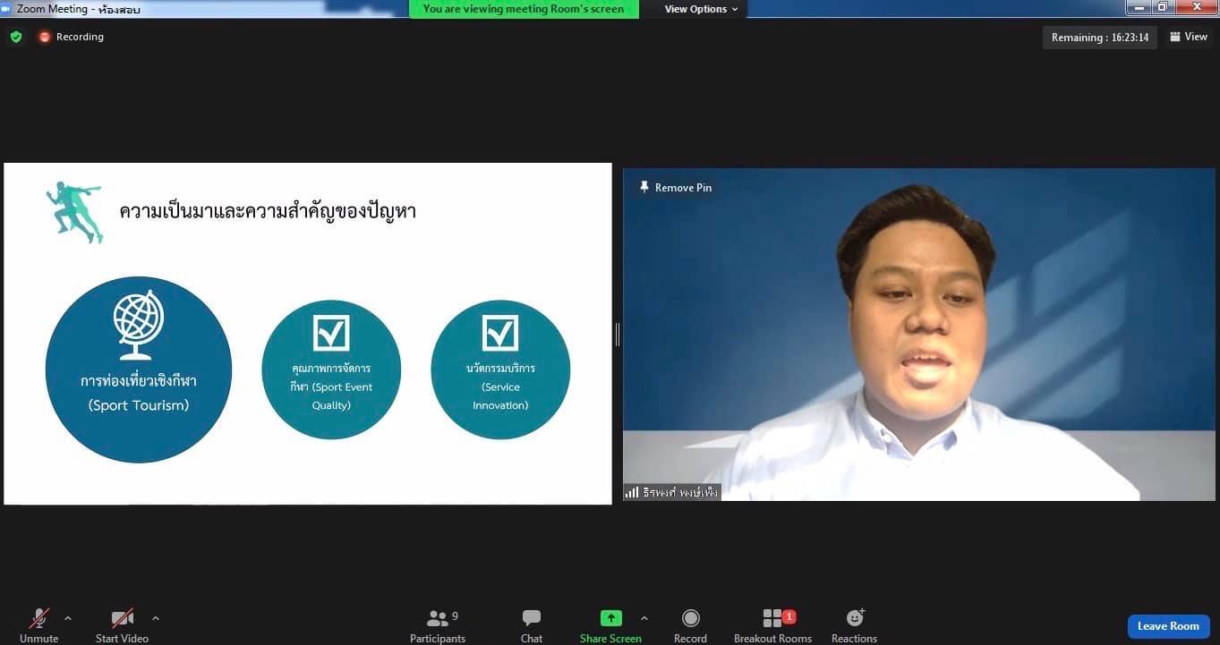Expand video options arrow beside Start Video

(156, 618)
